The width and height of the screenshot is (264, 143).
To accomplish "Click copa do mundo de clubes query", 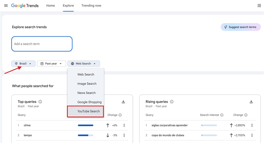I will 168,135.
